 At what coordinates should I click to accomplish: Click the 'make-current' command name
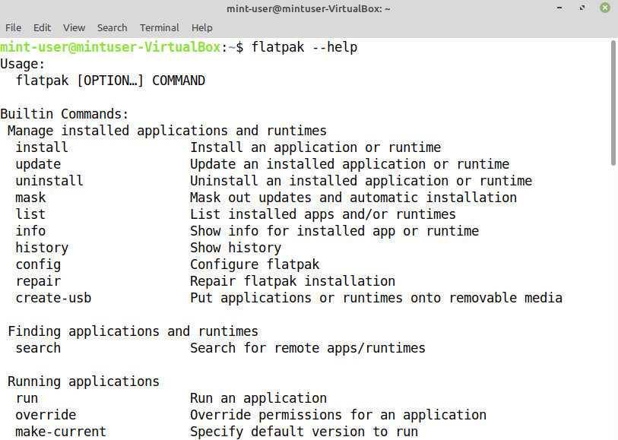coord(61,432)
